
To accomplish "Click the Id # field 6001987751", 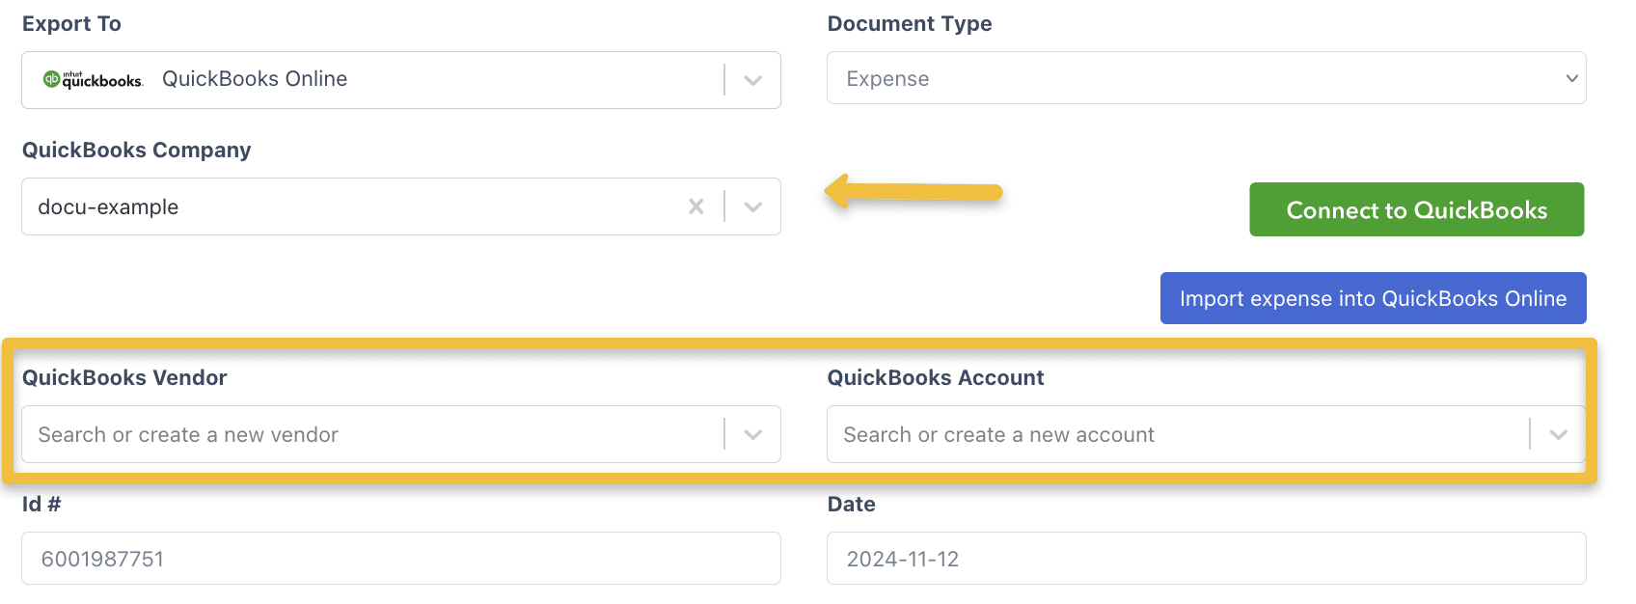I will pyautogui.click(x=401, y=559).
